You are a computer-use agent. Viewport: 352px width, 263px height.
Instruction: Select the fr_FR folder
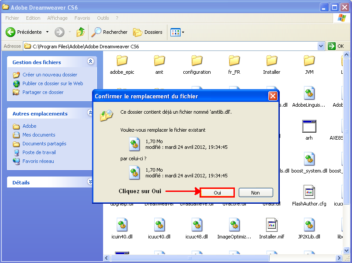(234, 65)
